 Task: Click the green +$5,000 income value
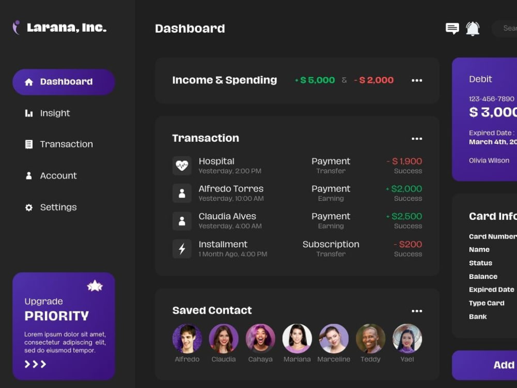315,80
